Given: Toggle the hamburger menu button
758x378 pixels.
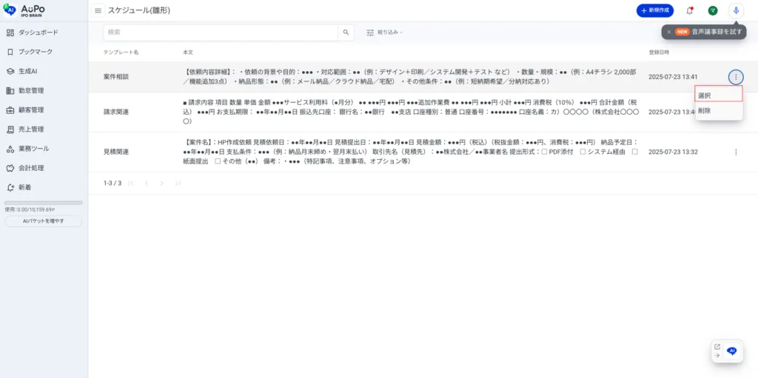Looking at the screenshot, I should point(98,10).
